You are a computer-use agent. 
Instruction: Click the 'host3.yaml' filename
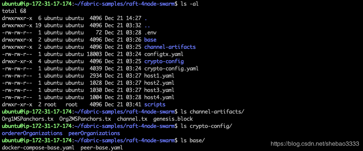pyautogui.click(x=159, y=90)
